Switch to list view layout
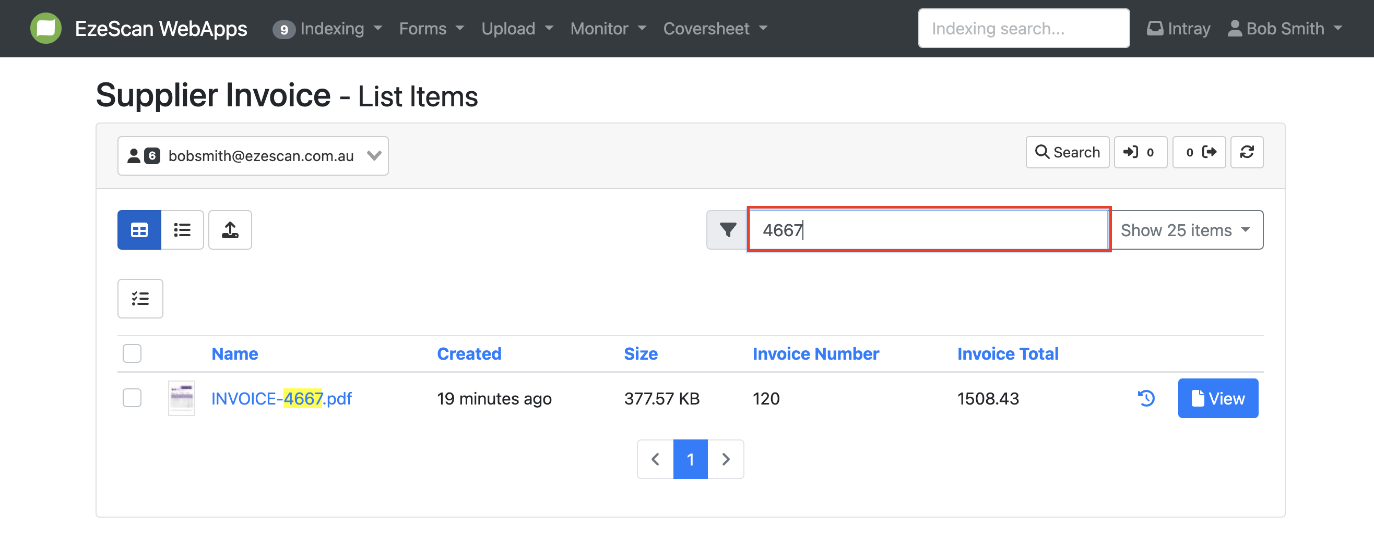 pyautogui.click(x=182, y=230)
